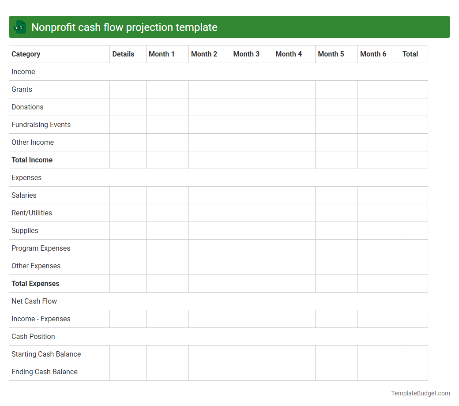Image resolution: width=459 pixels, height=406 pixels.
Task: Select the Salaries cell under Month 4
Action: tap(294, 195)
